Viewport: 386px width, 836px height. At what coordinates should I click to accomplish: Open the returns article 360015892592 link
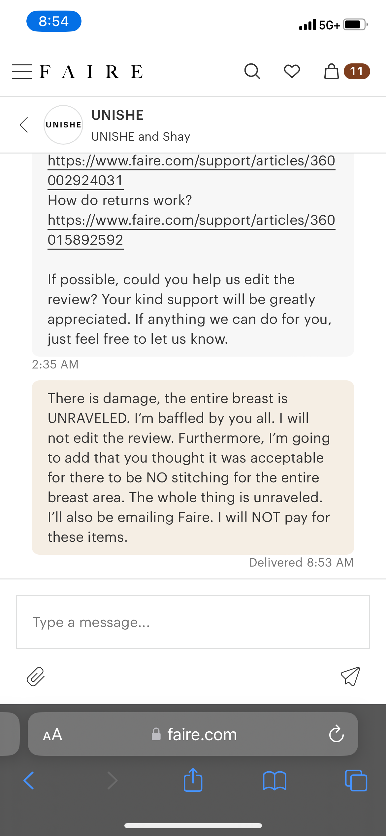click(191, 230)
